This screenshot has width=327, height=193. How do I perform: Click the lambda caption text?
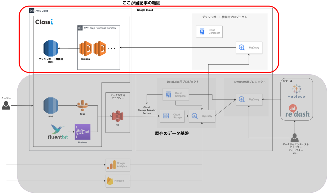pos(86,59)
